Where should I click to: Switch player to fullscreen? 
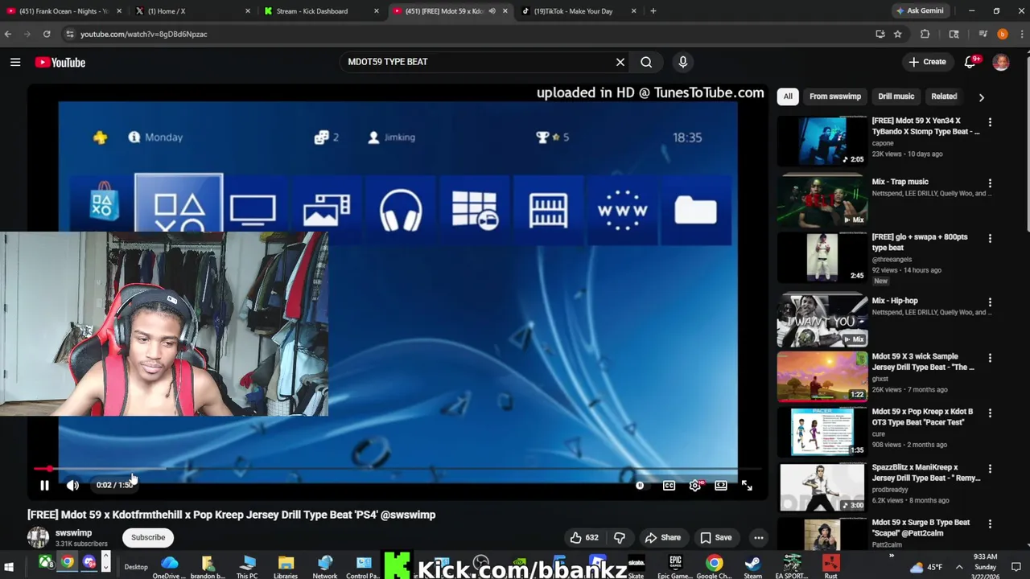(x=747, y=485)
